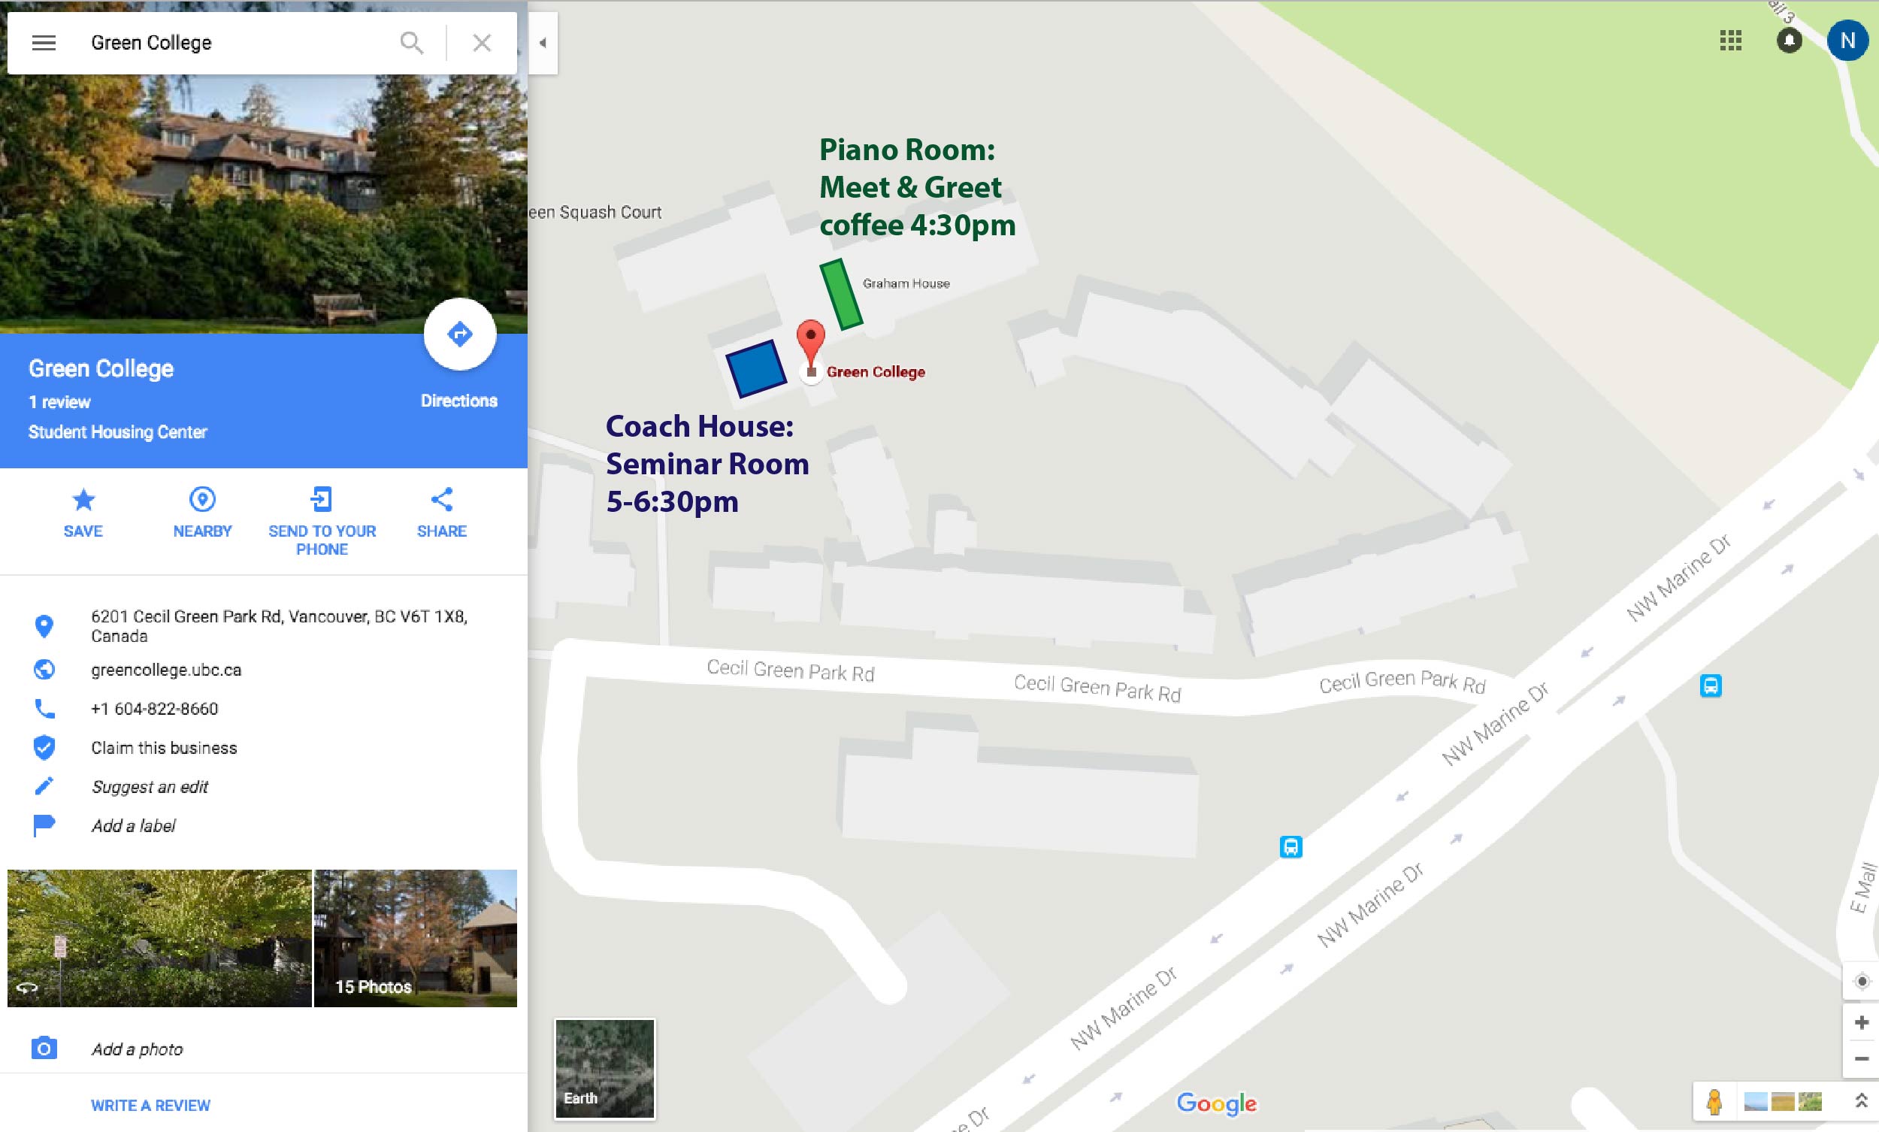The image size is (1879, 1132).
Task: Click Claim this business
Action: [164, 748]
